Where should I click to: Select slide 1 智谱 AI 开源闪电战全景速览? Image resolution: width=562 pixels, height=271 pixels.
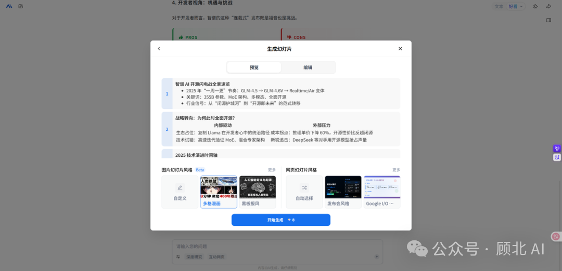coord(280,93)
